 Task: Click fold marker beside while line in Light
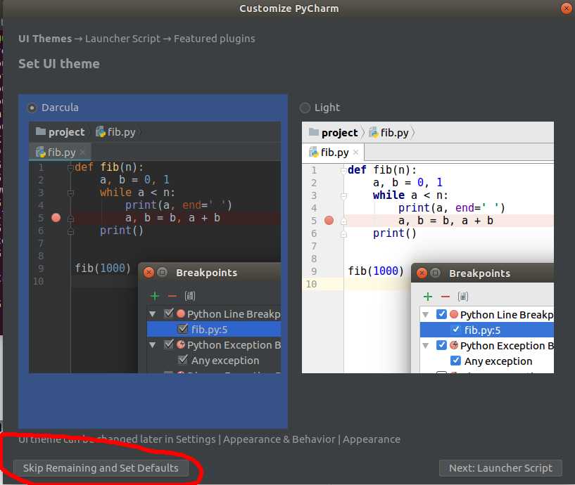(343, 196)
